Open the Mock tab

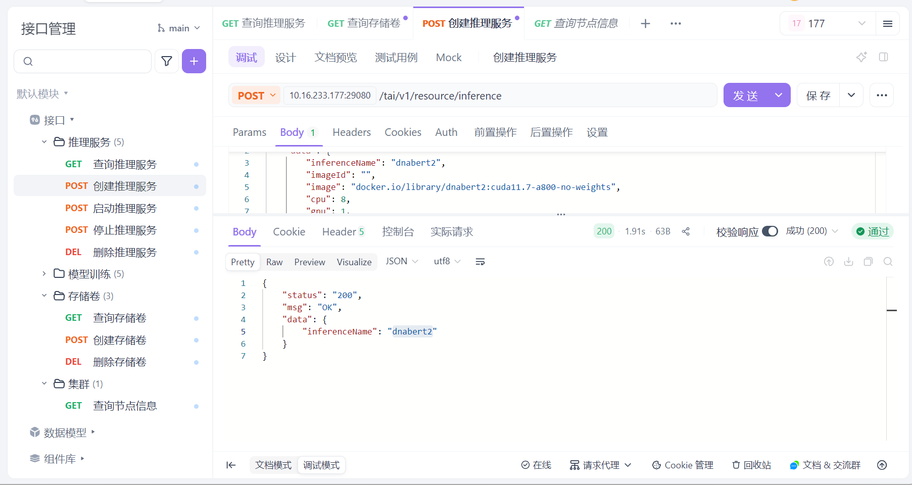(449, 58)
